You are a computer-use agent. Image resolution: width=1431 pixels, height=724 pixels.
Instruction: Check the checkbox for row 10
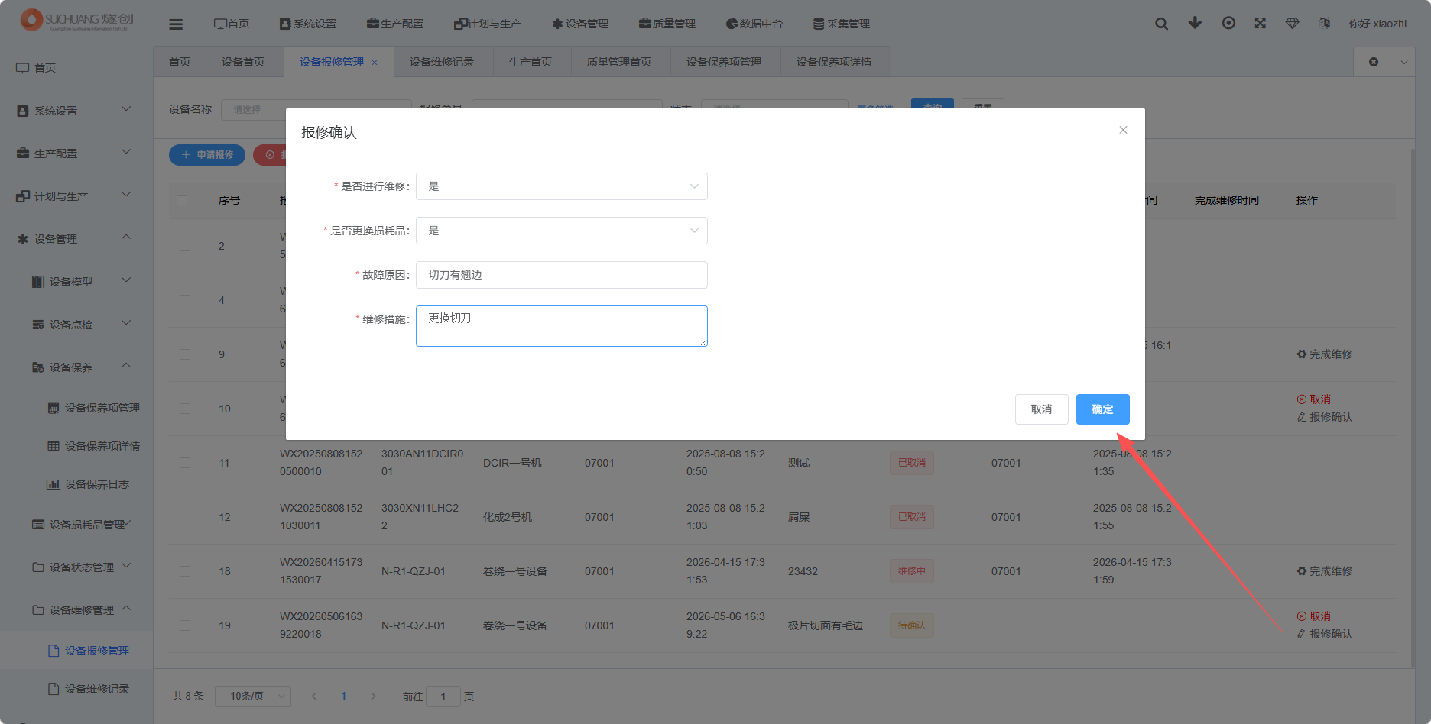[x=185, y=409]
